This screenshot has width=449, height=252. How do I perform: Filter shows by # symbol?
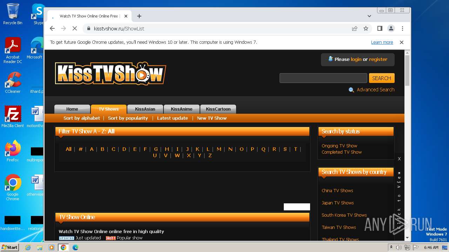click(81, 149)
